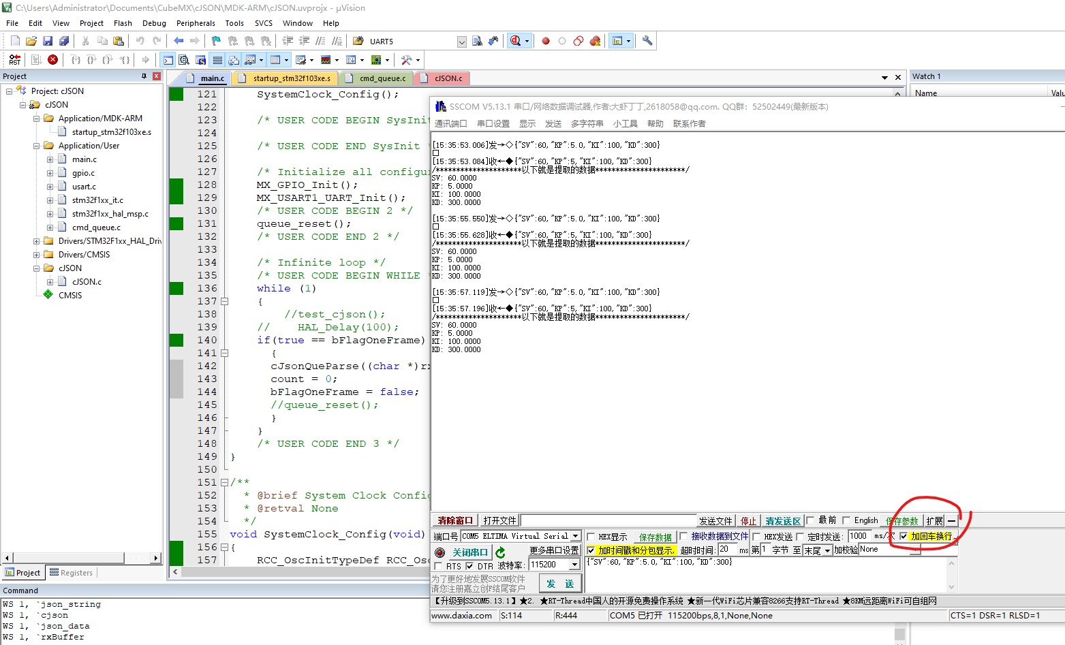The width and height of the screenshot is (1065, 645).
Task: Click the red Insert Breakpoint icon
Action: click(x=546, y=41)
